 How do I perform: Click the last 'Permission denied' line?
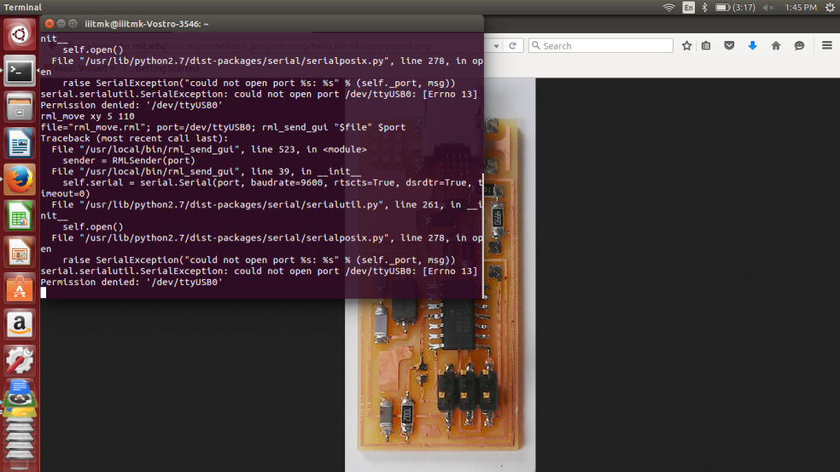point(131,282)
